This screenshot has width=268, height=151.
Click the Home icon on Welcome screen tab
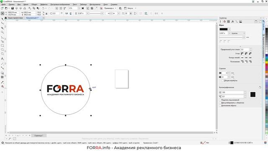tap(5, 18)
